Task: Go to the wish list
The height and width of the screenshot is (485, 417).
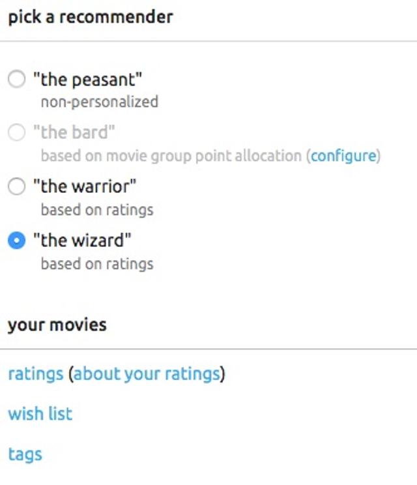Action: tap(40, 414)
